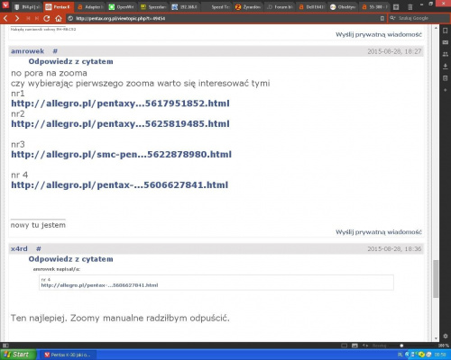Open page actions in status bar
The image size is (451, 360).
[x=365, y=346]
